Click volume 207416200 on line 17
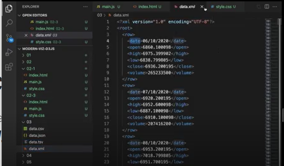This screenshot has height=166, width=284. (x=159, y=124)
